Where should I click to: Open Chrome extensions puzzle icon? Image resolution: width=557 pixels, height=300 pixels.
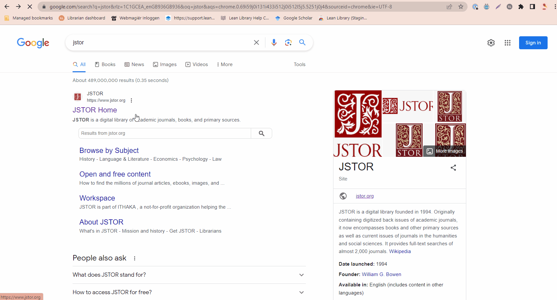521,6
